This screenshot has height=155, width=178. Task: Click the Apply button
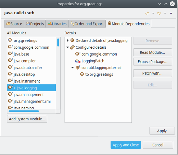(x=162, y=131)
